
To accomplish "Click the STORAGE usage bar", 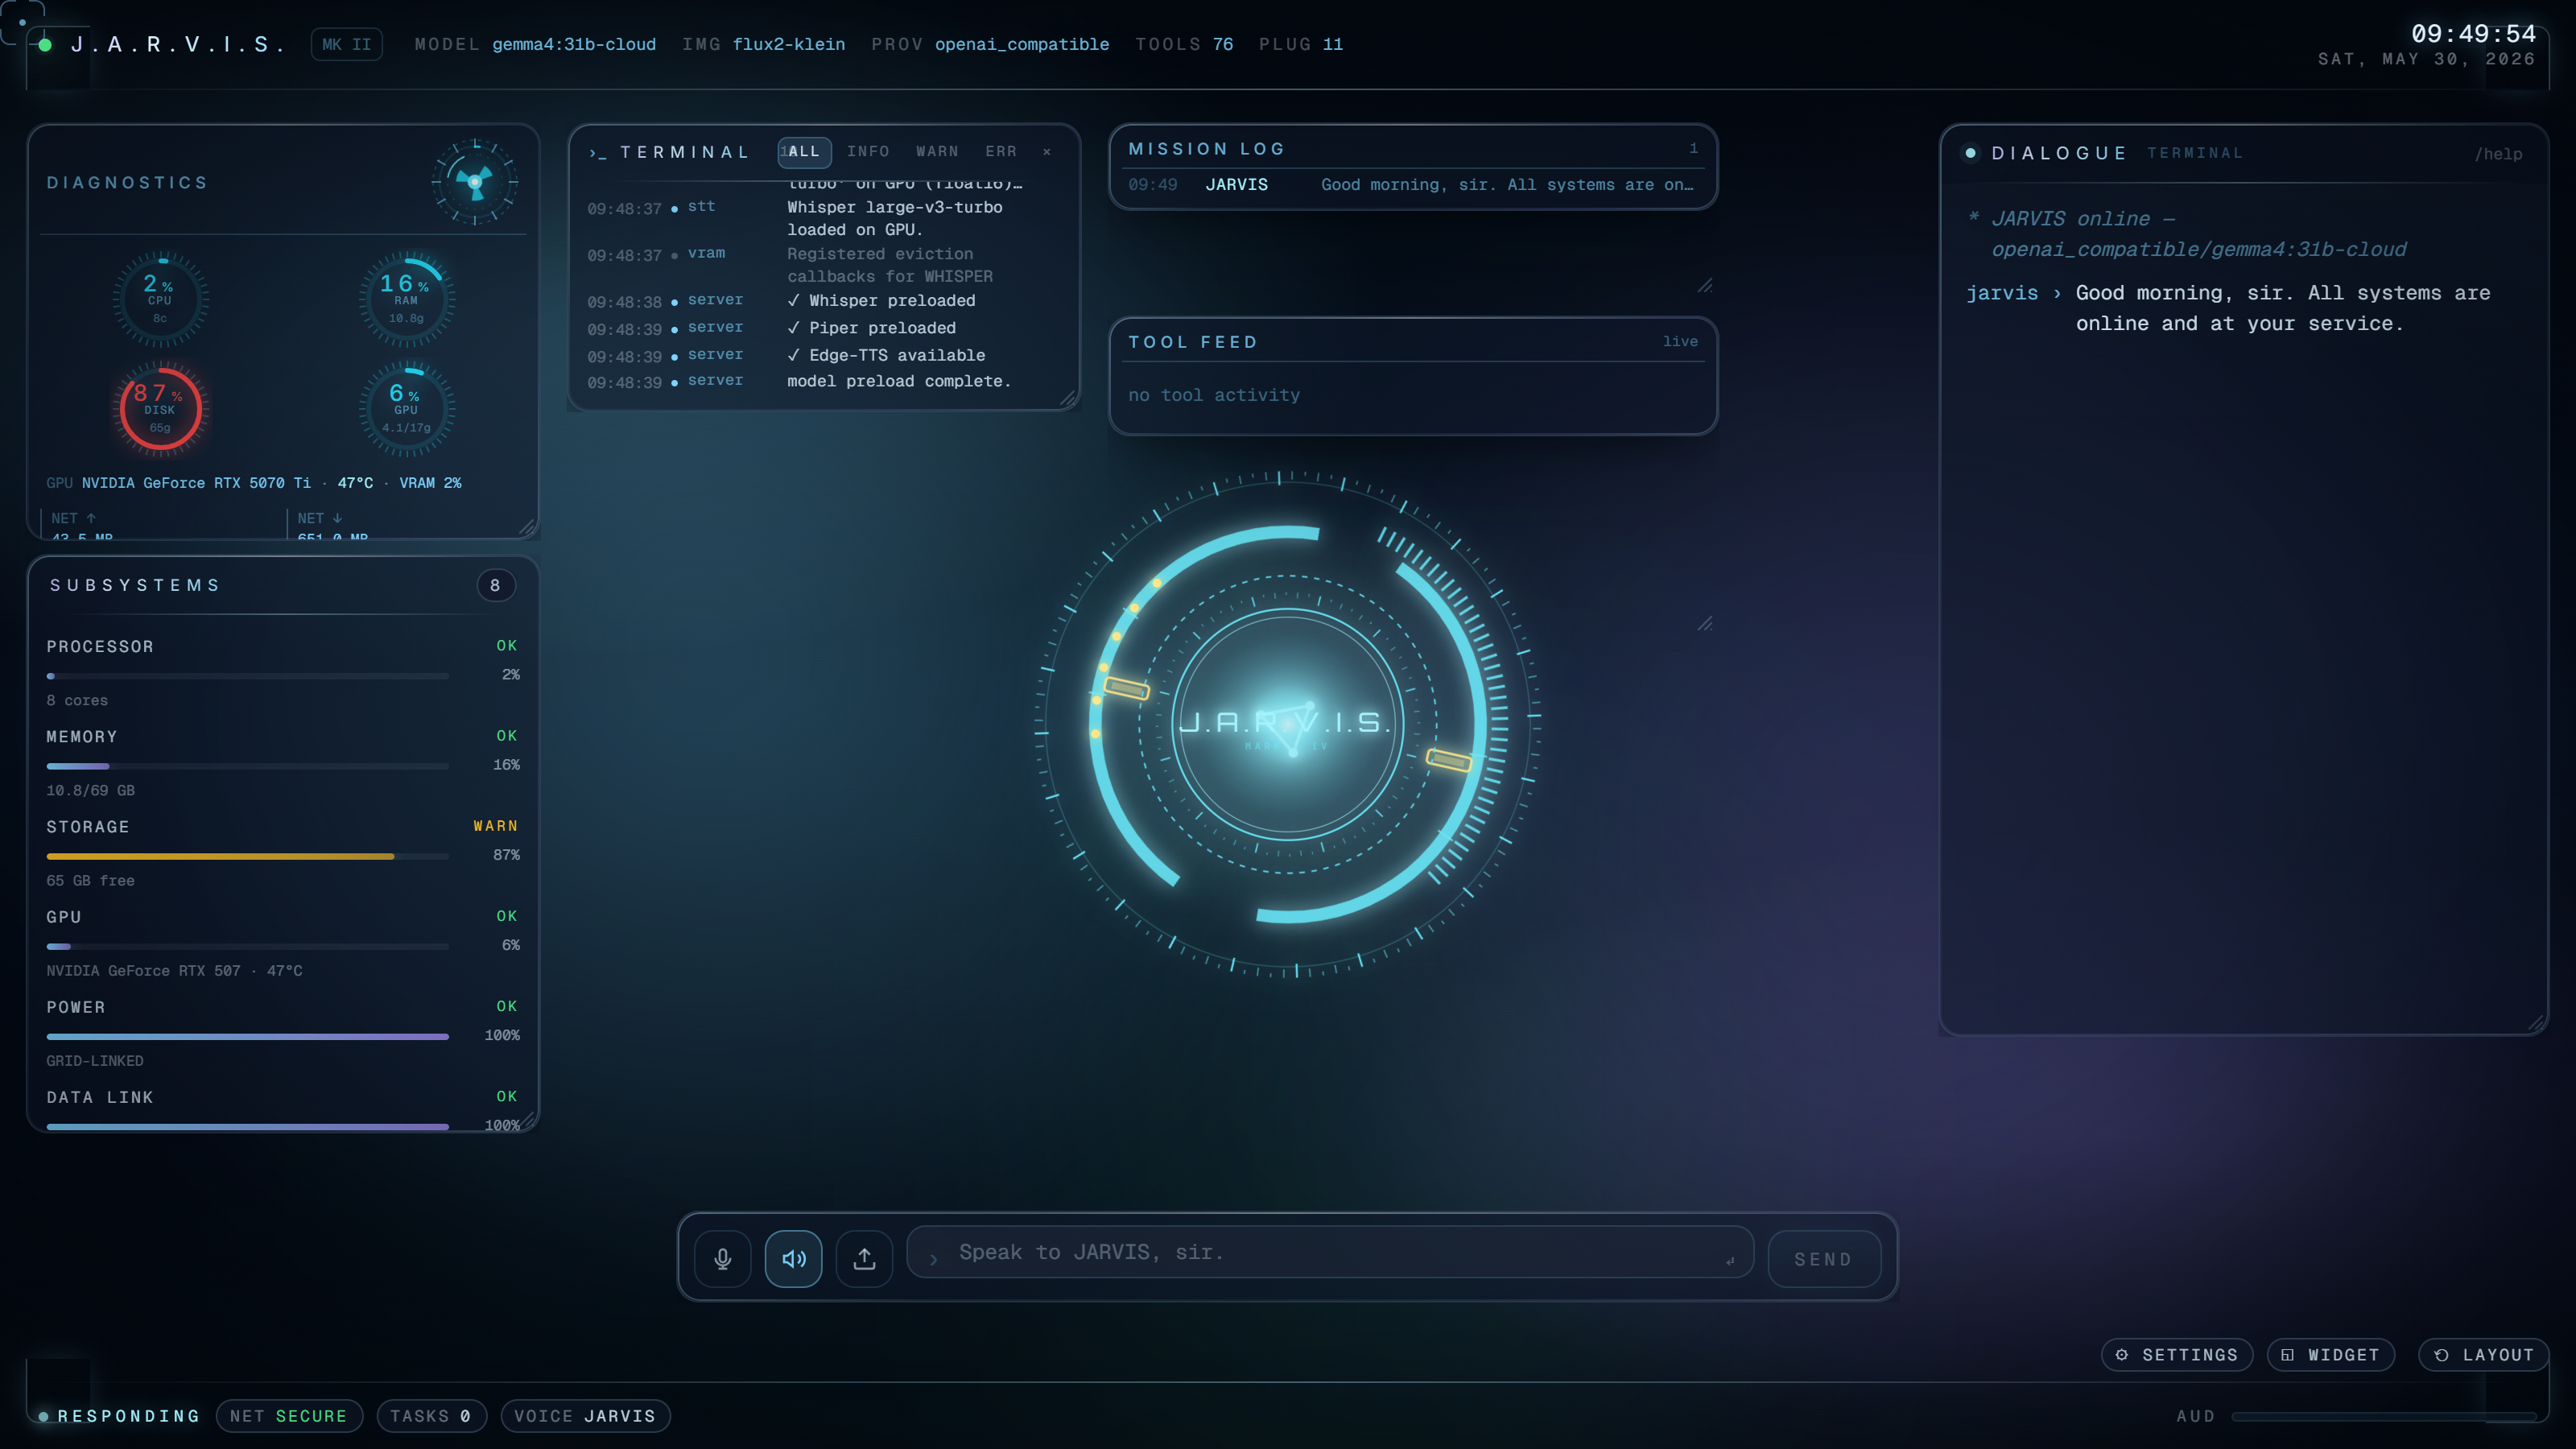I will pyautogui.click(x=247, y=857).
